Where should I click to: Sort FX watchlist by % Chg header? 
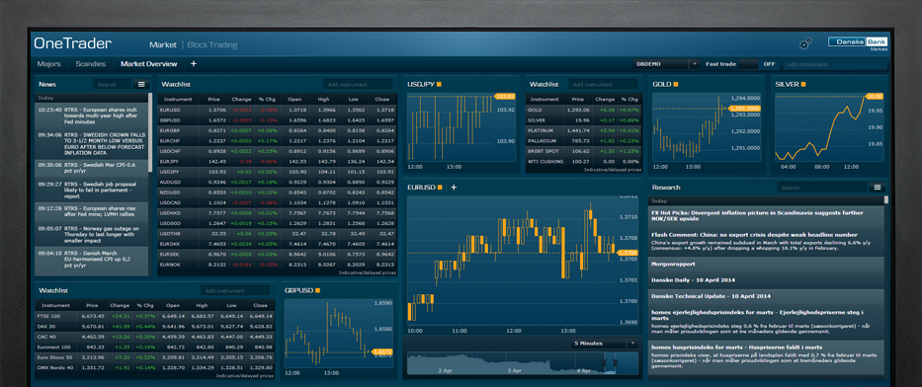[x=268, y=100]
